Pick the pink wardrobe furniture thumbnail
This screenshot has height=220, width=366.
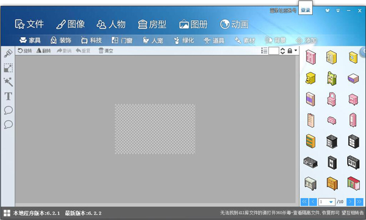310,57
